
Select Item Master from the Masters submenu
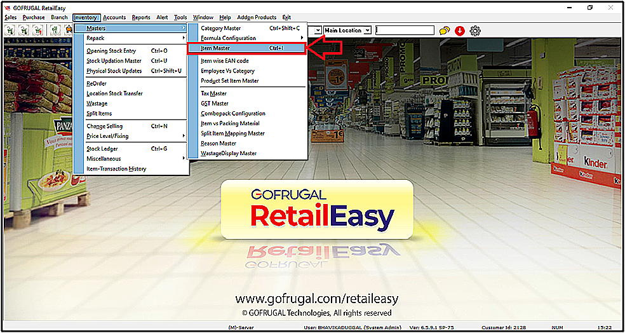click(x=246, y=48)
